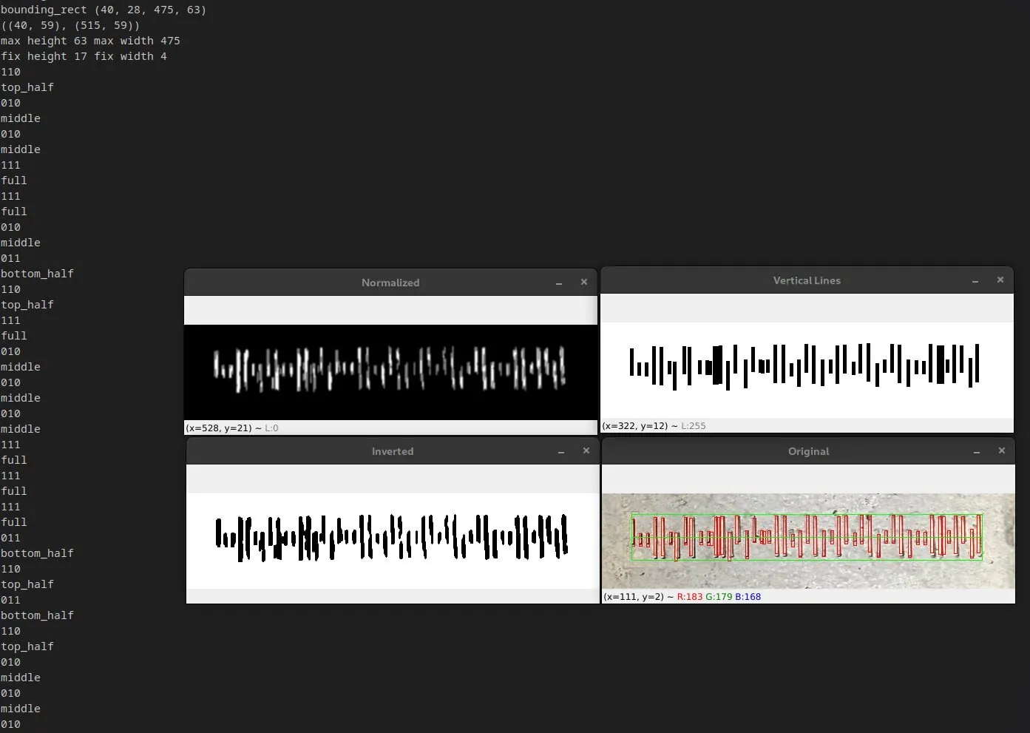Screen dimensions: 1030x733
Task: Click the Original window title
Action: tap(808, 451)
